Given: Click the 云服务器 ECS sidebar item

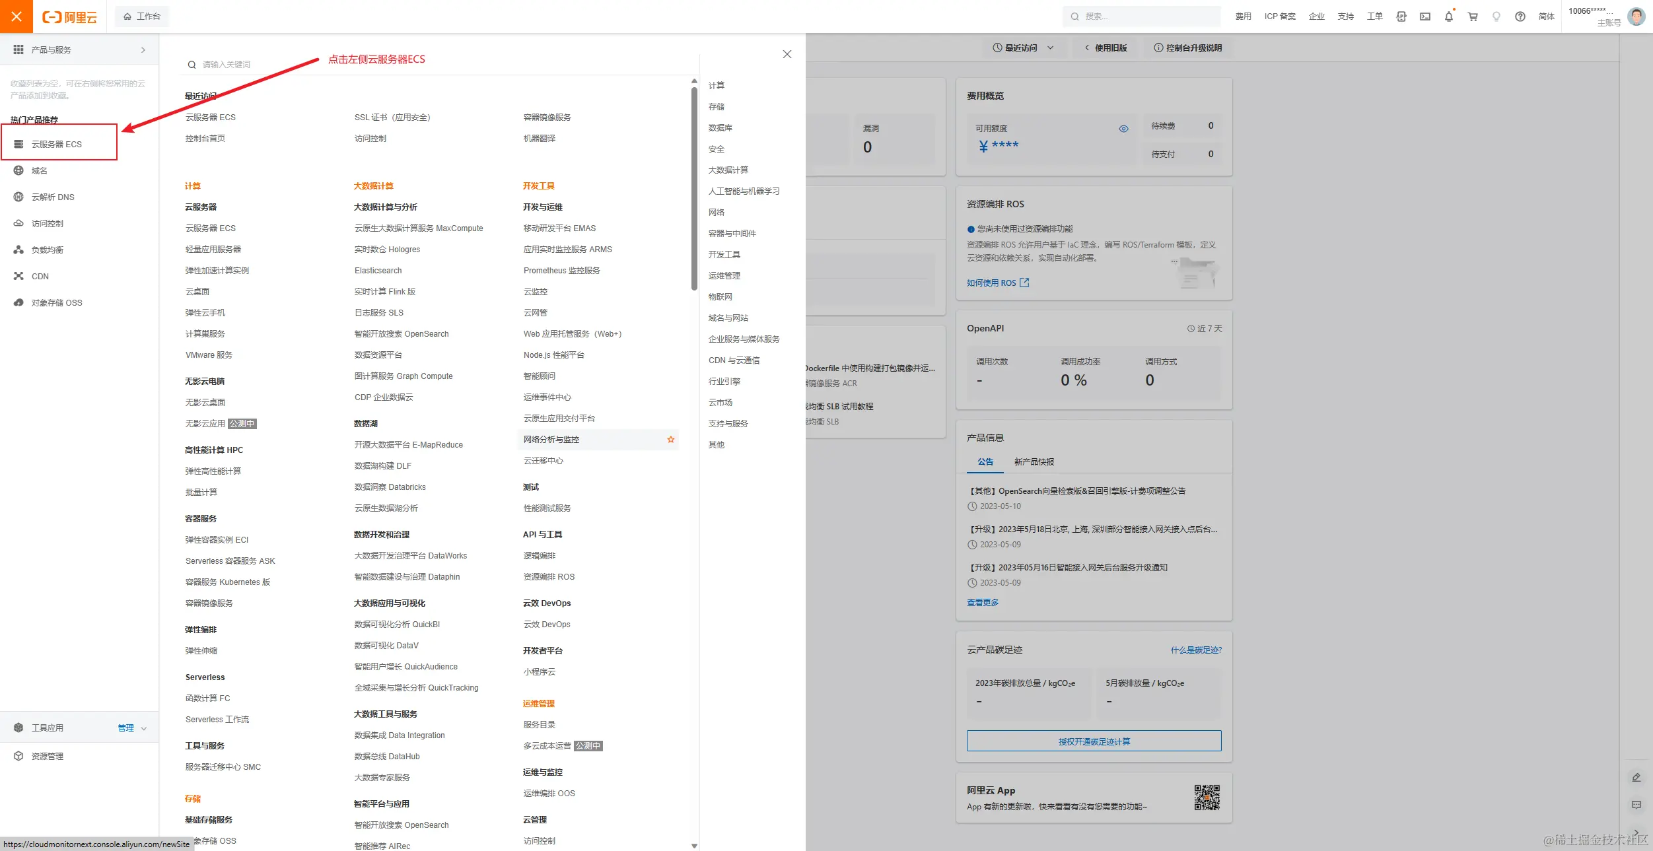Looking at the screenshot, I should click(57, 144).
